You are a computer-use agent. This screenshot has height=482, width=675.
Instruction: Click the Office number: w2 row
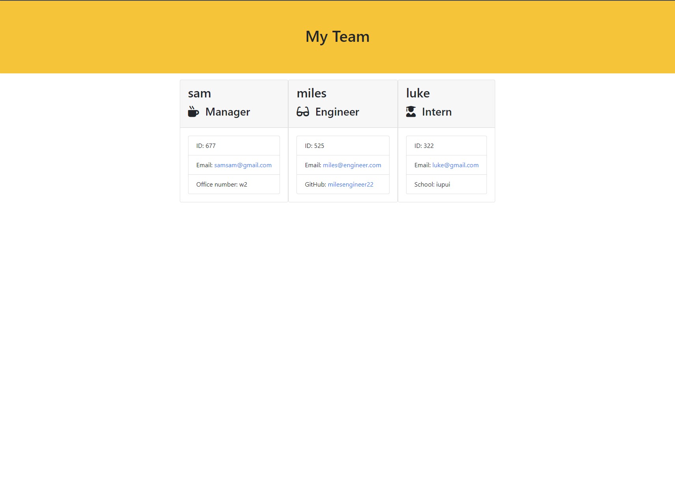[x=234, y=184]
